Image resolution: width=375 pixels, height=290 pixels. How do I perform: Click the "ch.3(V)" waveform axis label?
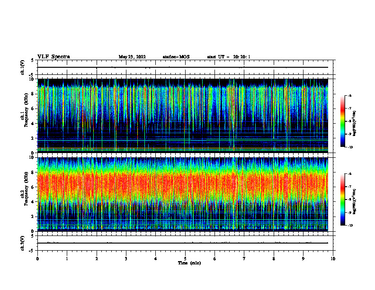coord(22,244)
